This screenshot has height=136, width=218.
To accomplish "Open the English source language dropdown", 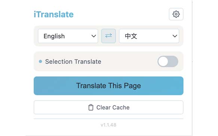I will tap(68, 36).
